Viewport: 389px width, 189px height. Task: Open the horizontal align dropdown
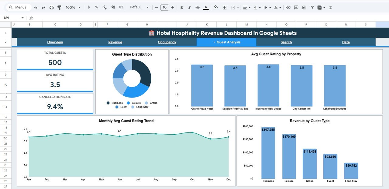[x=246, y=7]
